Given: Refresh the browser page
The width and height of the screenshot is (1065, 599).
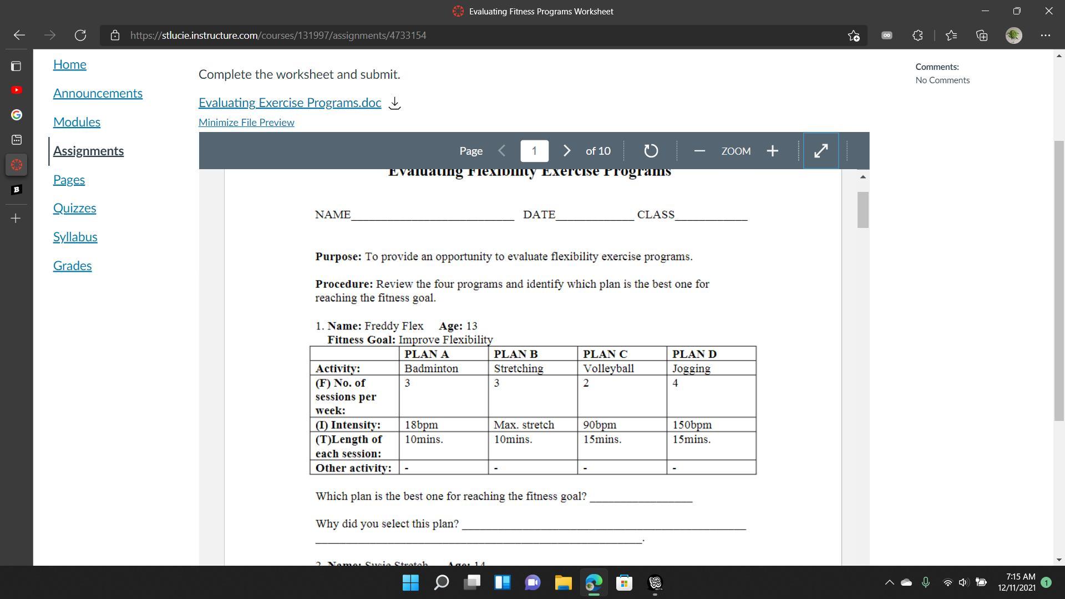Looking at the screenshot, I should pos(80,35).
